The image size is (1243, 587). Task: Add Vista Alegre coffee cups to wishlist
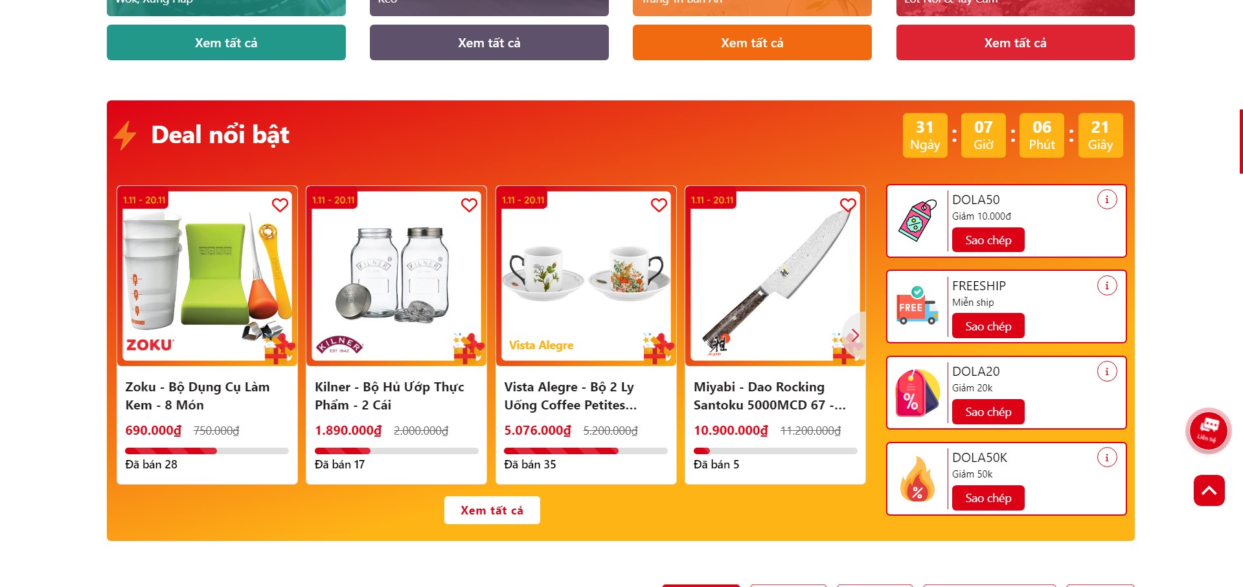click(659, 205)
